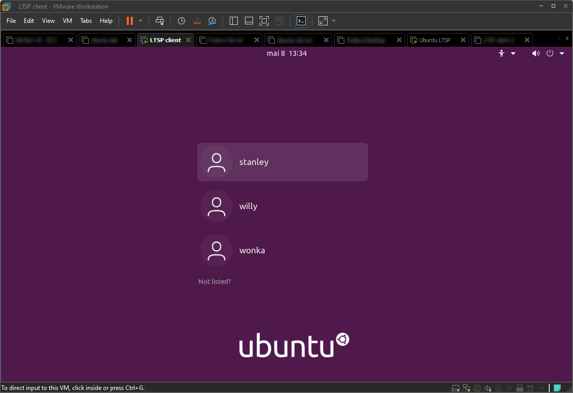The image size is (573, 393).
Task: Click the Not listed? link
Action: click(x=214, y=281)
